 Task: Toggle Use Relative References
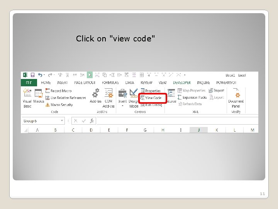[x=66, y=98]
